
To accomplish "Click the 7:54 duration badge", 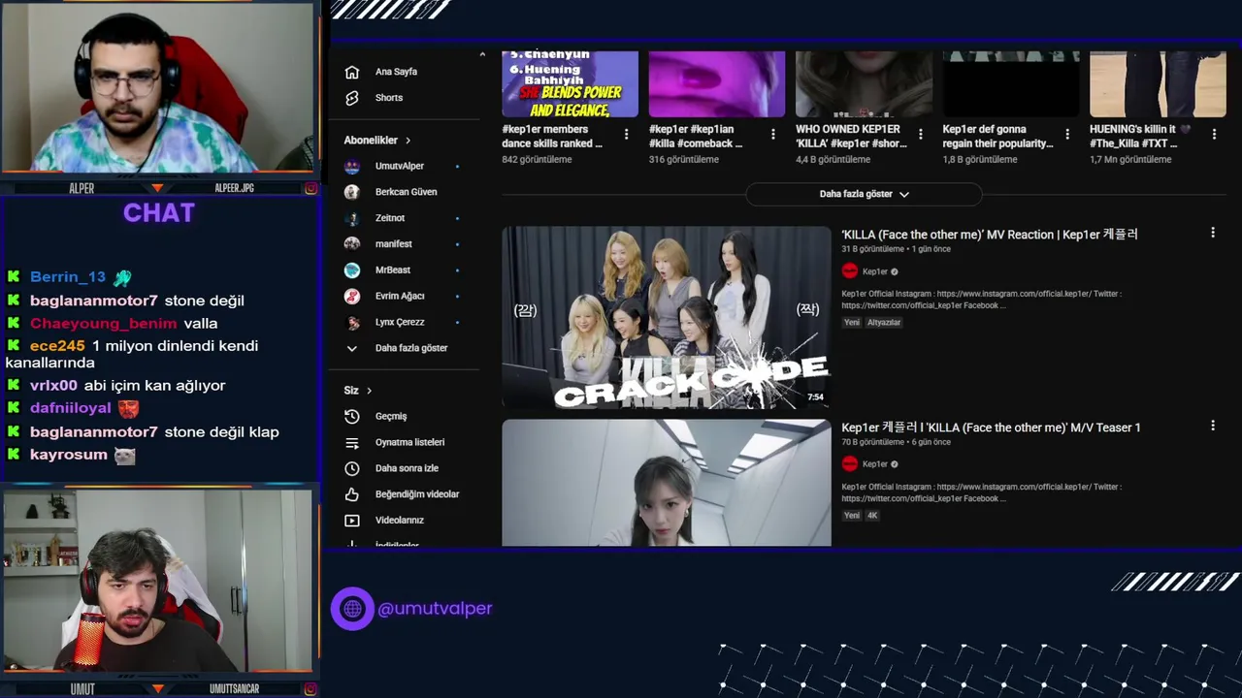I will (815, 397).
